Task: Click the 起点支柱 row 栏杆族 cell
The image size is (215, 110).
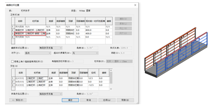Action: (37, 78)
